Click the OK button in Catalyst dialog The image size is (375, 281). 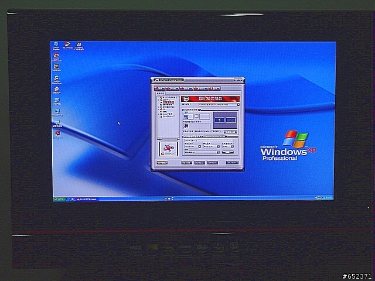(x=187, y=163)
